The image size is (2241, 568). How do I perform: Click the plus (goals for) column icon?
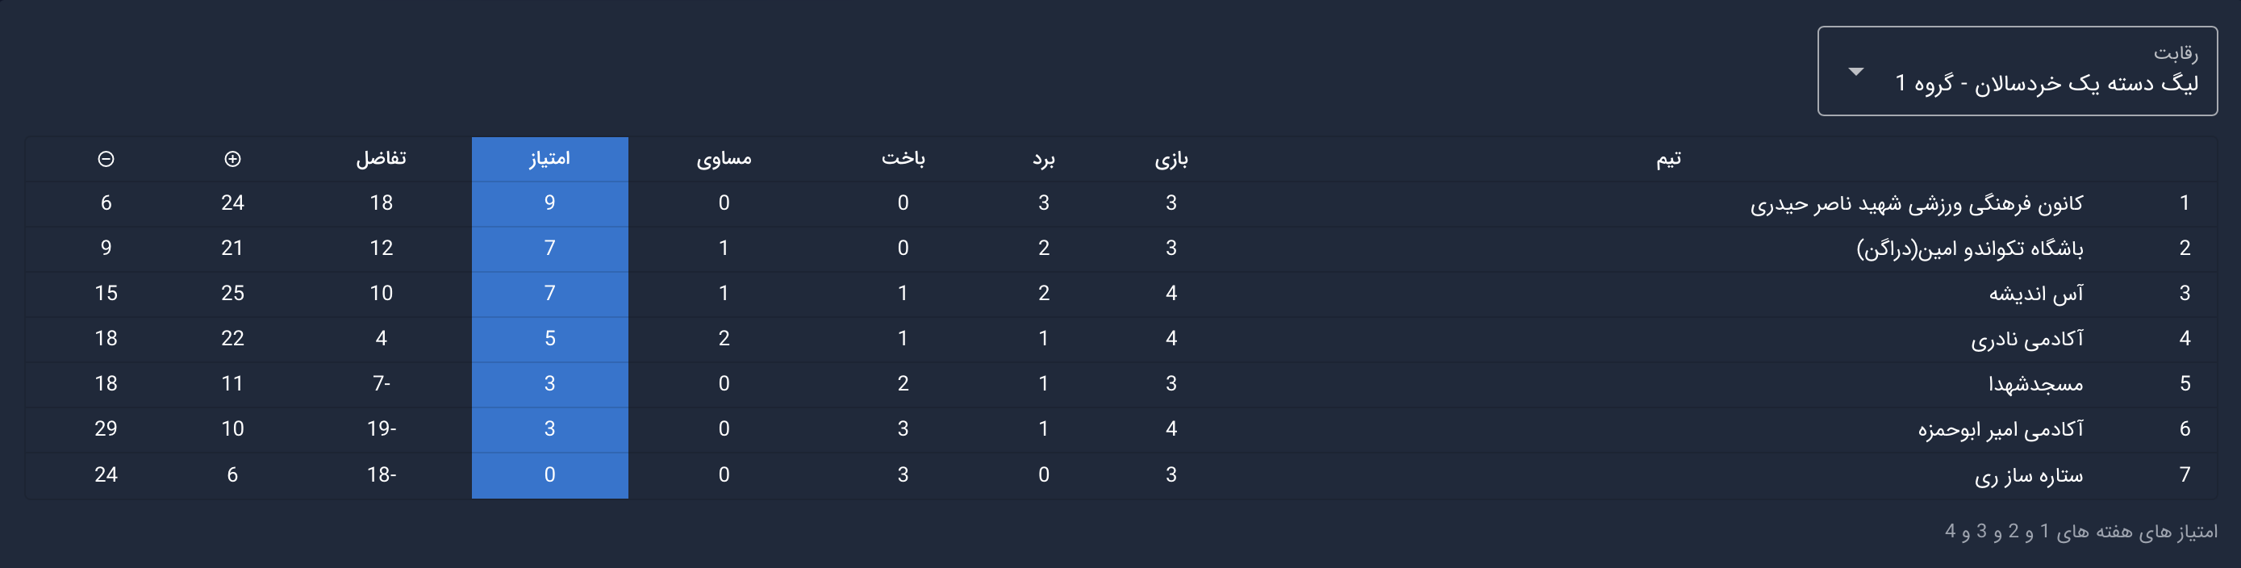(232, 158)
